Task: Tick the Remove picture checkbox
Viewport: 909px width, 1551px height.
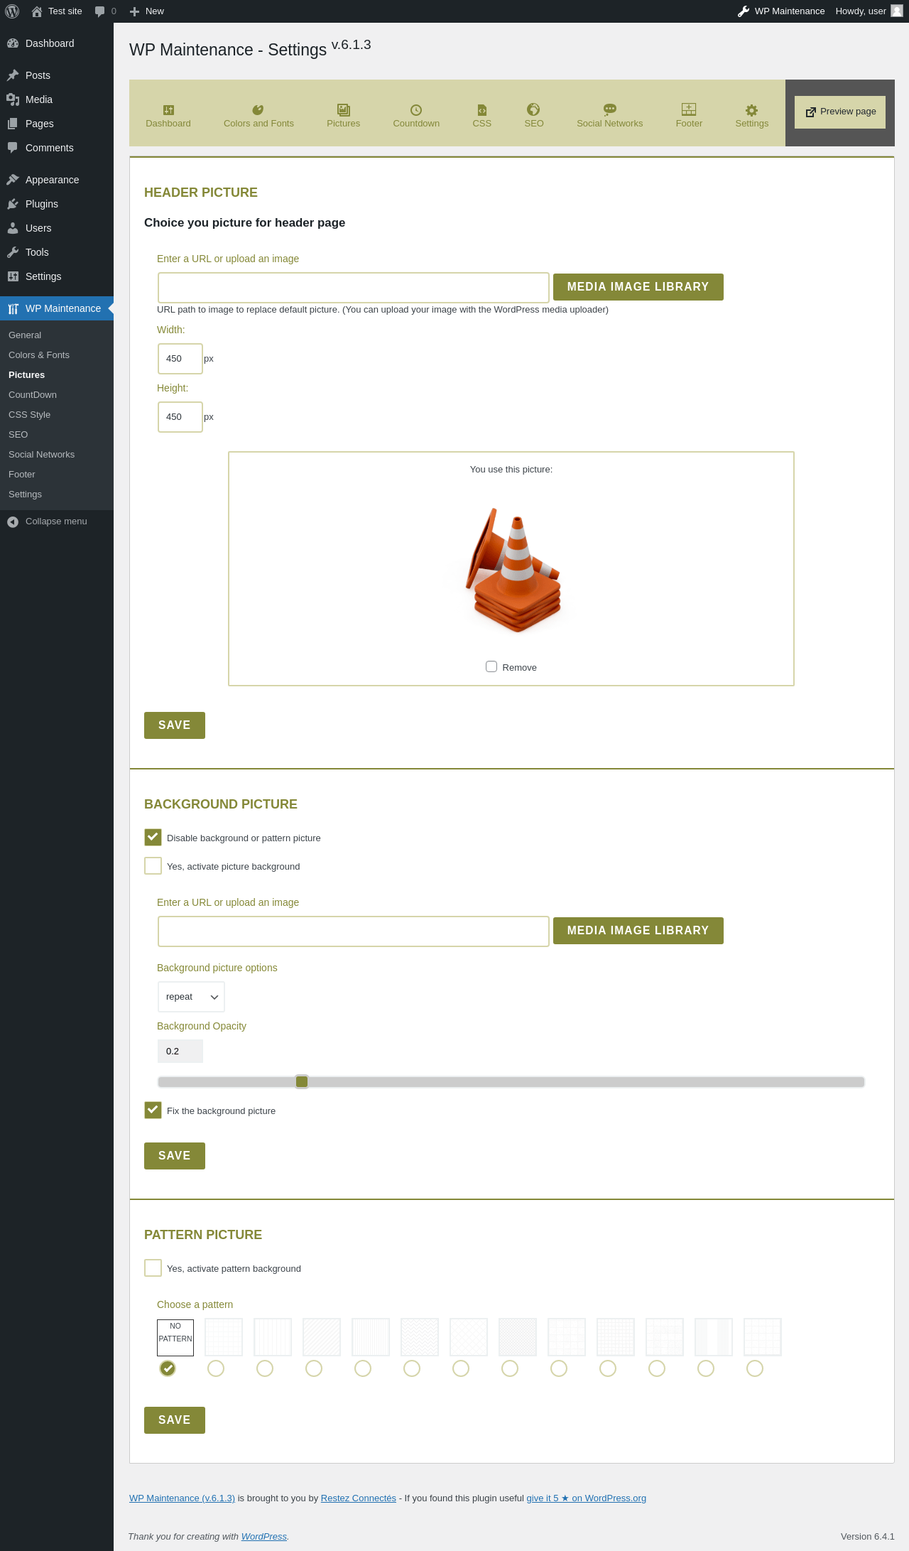Action: pos(491,666)
